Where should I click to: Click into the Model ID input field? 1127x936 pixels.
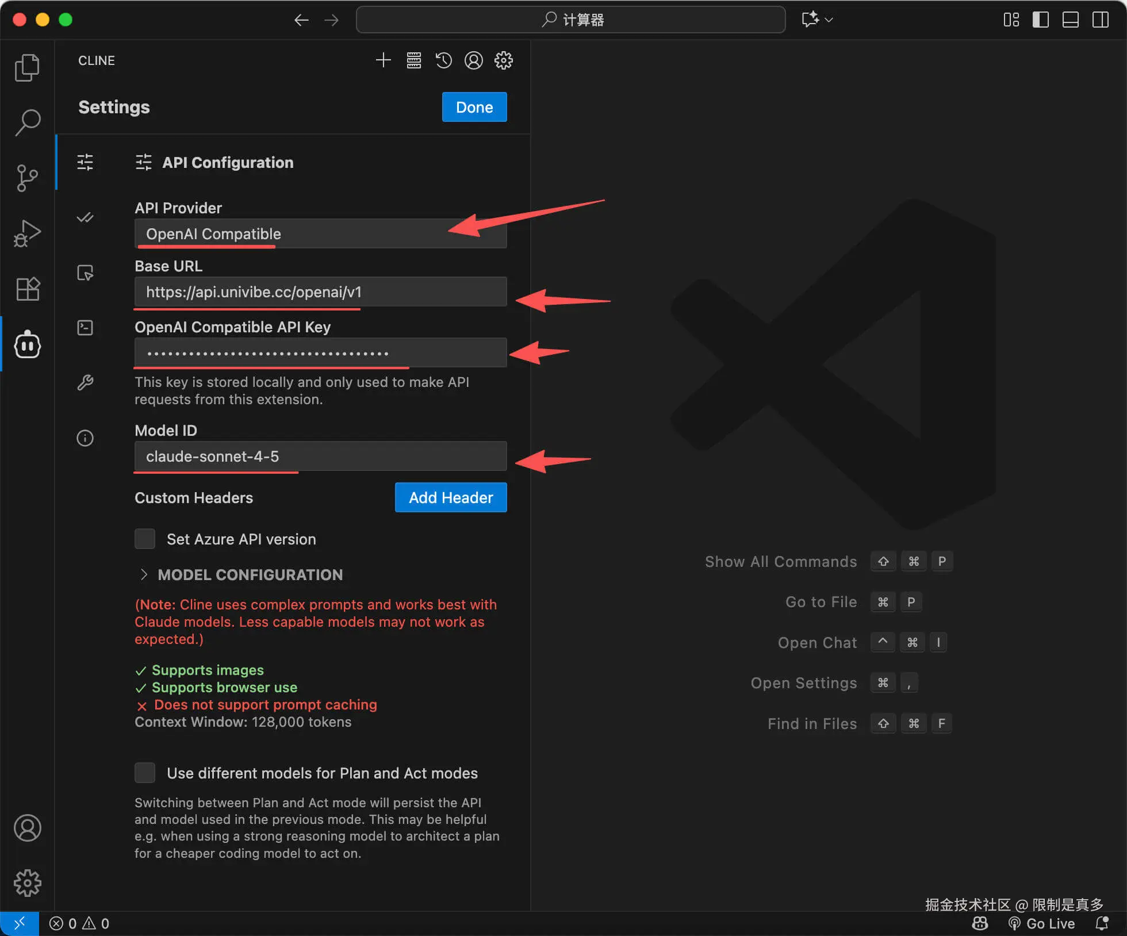pos(320,457)
